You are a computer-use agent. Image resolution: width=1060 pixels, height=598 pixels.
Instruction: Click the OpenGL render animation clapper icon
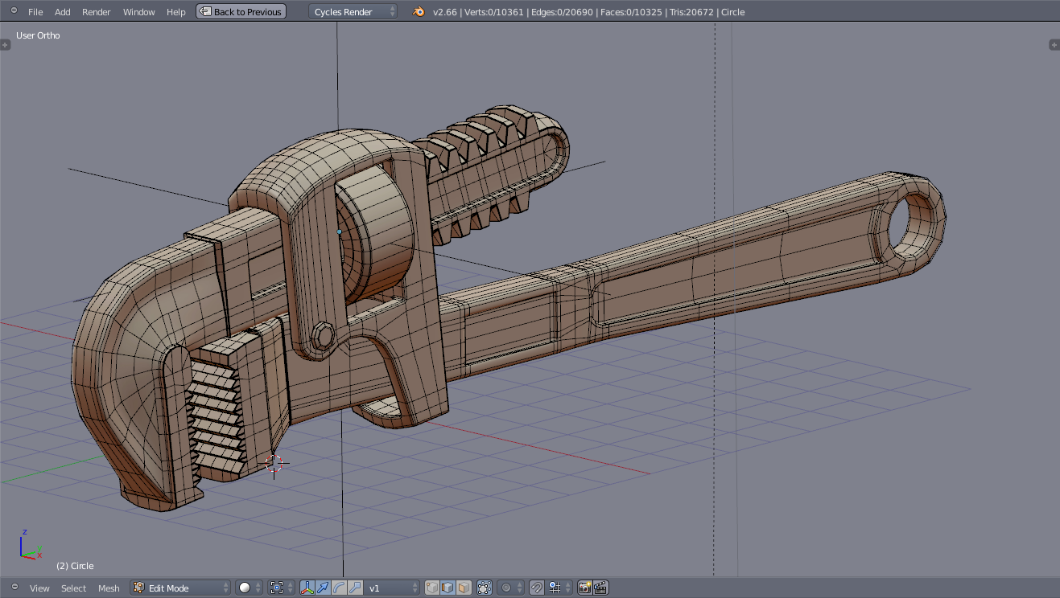click(600, 588)
